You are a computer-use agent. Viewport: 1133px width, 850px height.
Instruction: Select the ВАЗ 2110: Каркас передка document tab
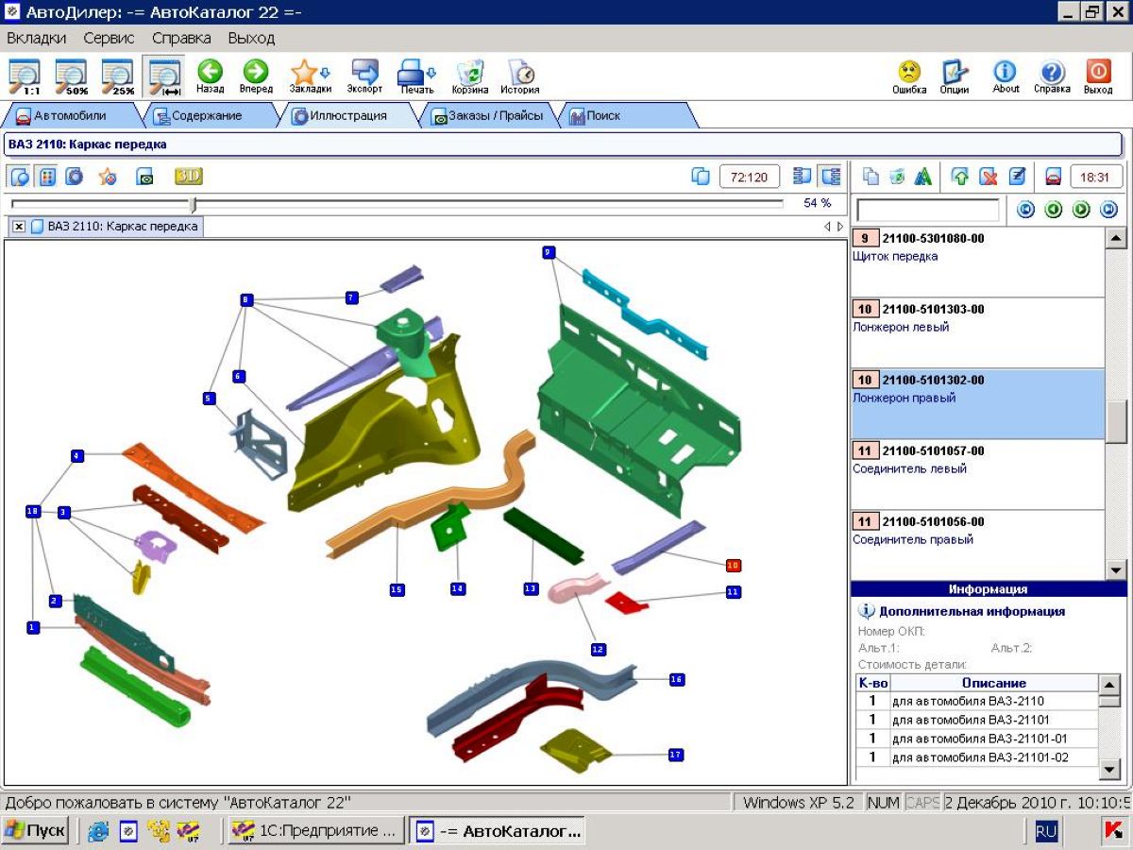pos(114,227)
